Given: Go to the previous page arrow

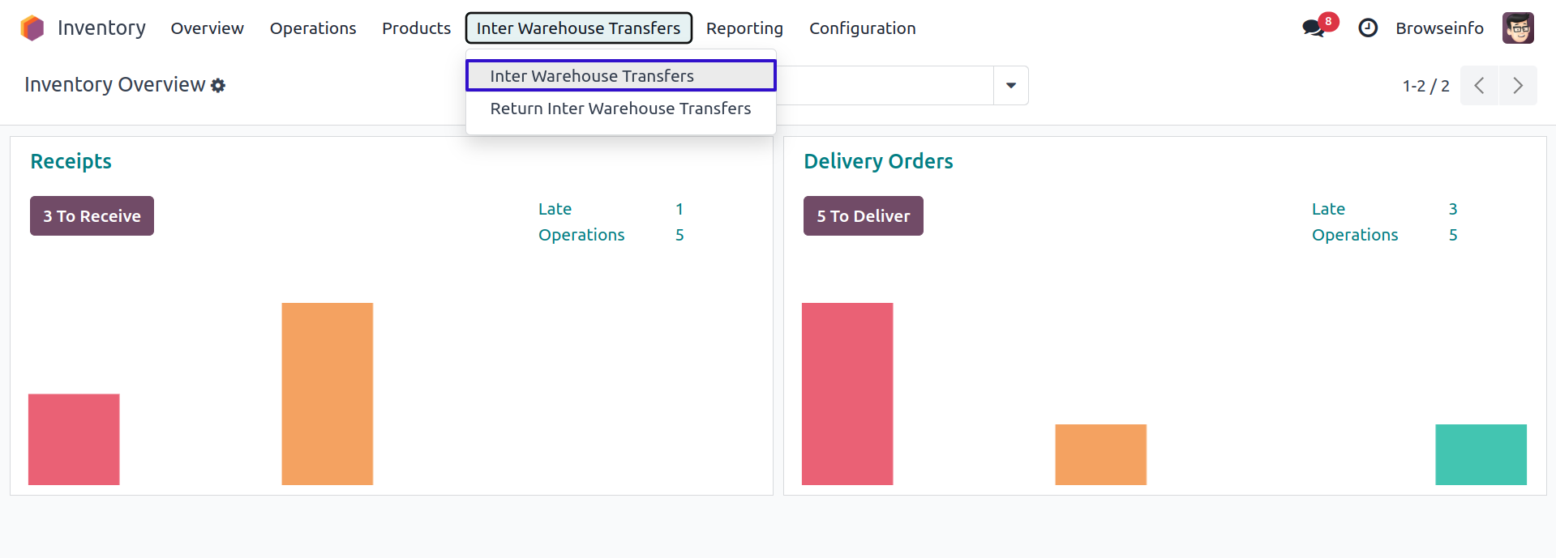Looking at the screenshot, I should pyautogui.click(x=1479, y=86).
